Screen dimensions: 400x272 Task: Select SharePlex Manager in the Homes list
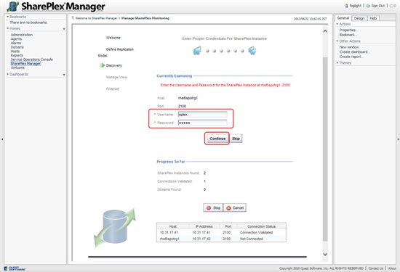coord(25,64)
